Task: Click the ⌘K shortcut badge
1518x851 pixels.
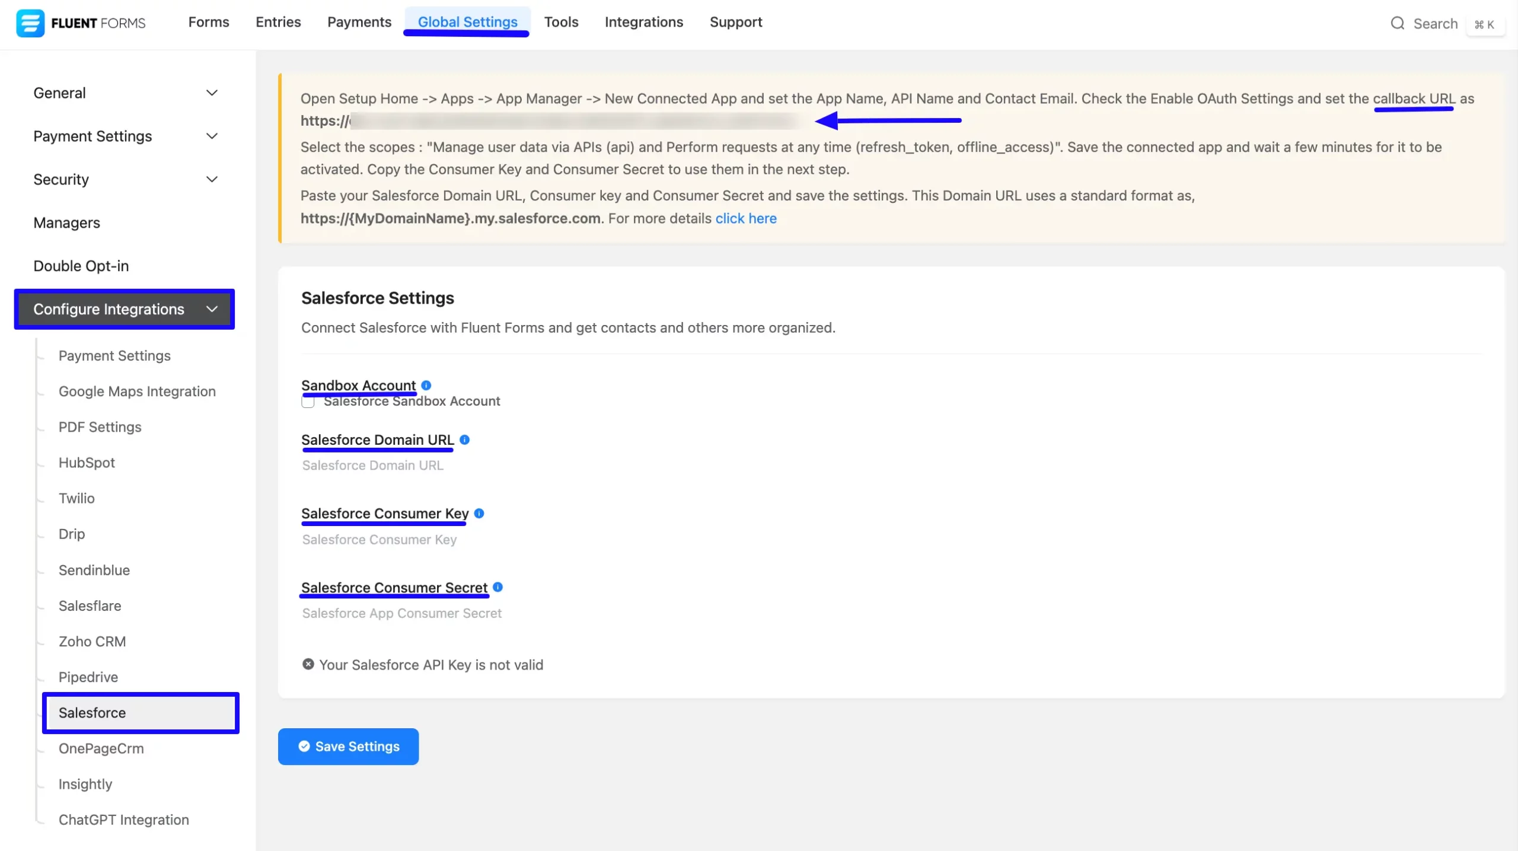Action: (1485, 24)
